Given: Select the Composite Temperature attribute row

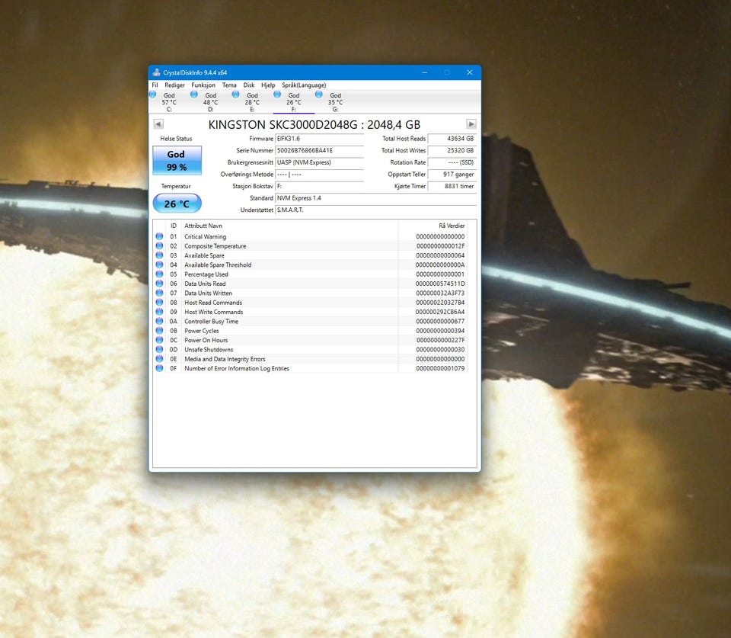Looking at the screenshot, I should pyautogui.click(x=310, y=246).
